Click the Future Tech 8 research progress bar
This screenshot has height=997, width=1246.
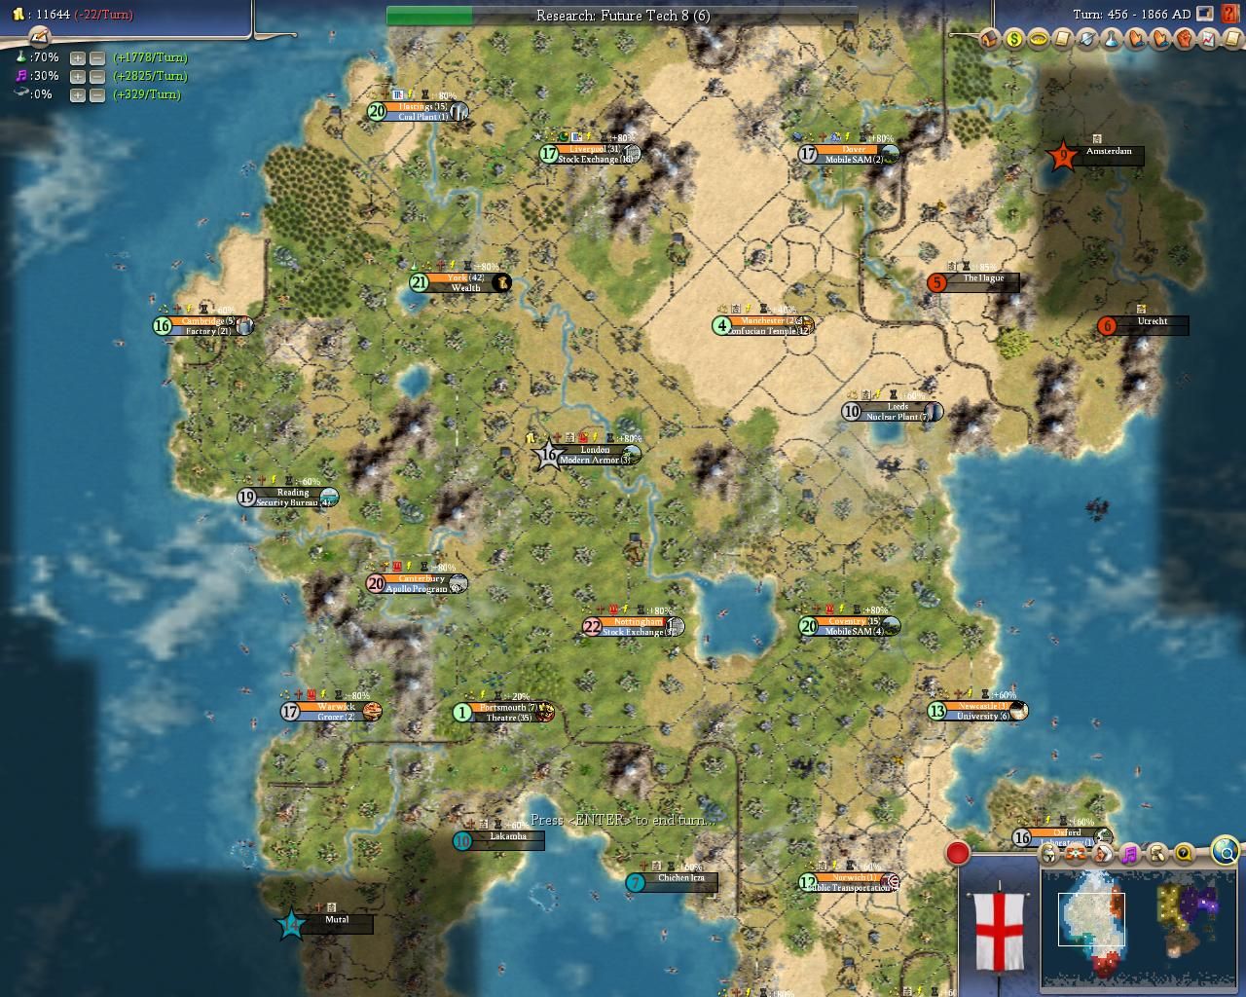(x=622, y=16)
